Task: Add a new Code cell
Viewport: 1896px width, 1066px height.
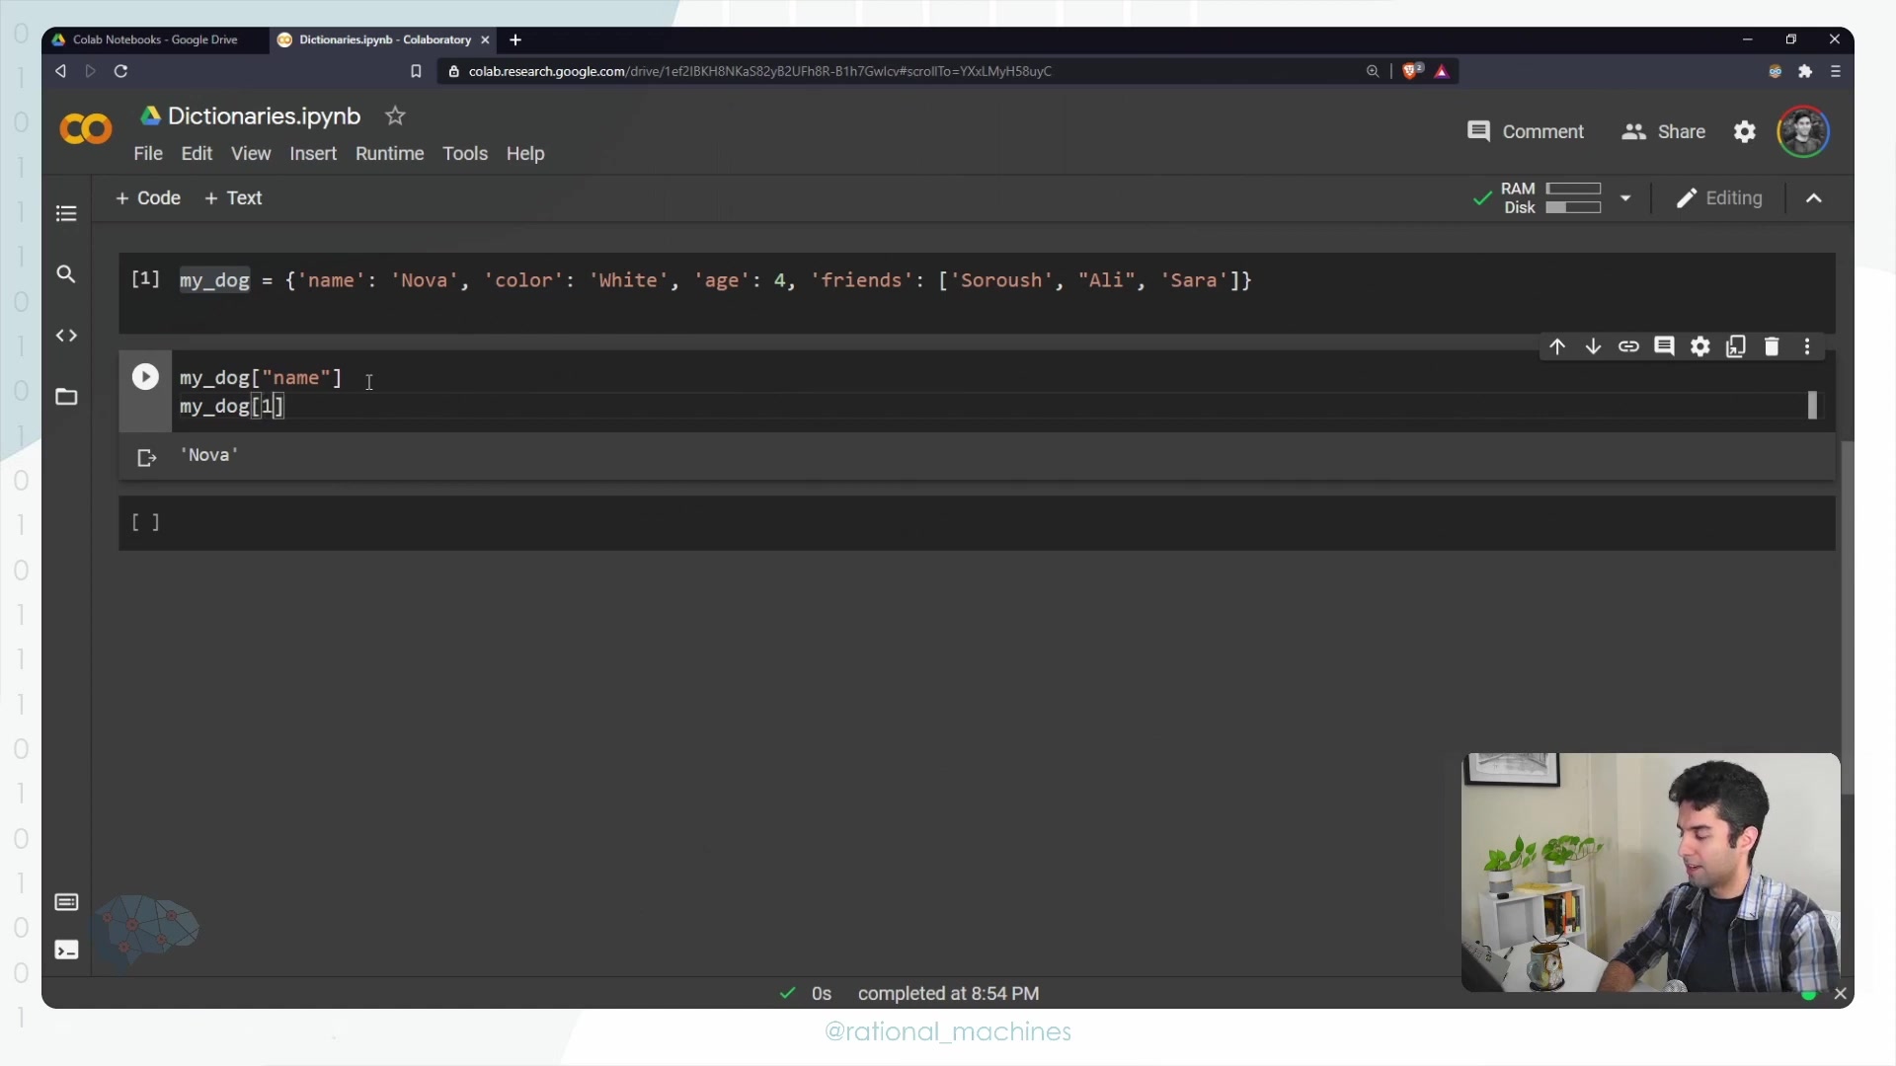Action: 148,198
